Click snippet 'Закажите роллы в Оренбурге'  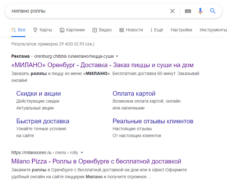[42, 170]
